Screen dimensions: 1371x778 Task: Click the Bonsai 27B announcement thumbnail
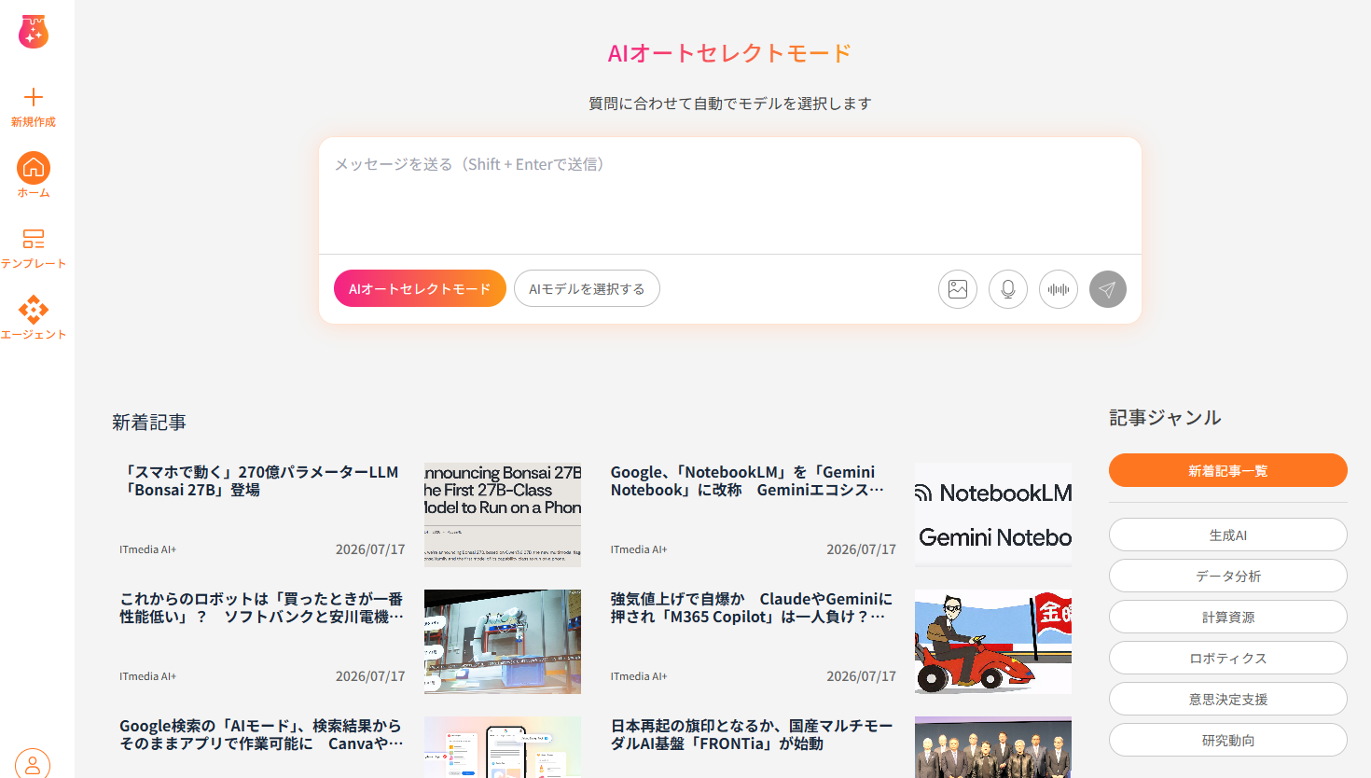pos(503,515)
